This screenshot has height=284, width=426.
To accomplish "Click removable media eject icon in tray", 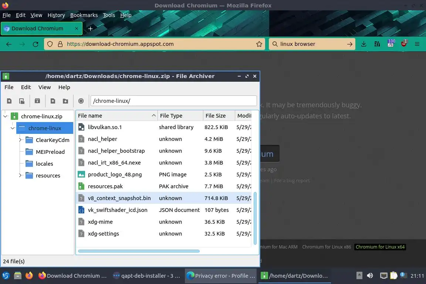I will [359, 275].
